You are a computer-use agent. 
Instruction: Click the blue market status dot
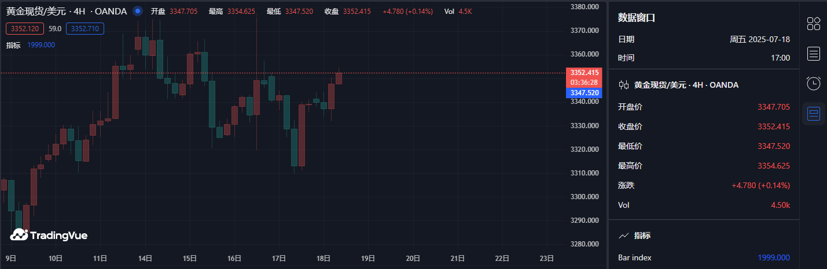(x=138, y=11)
